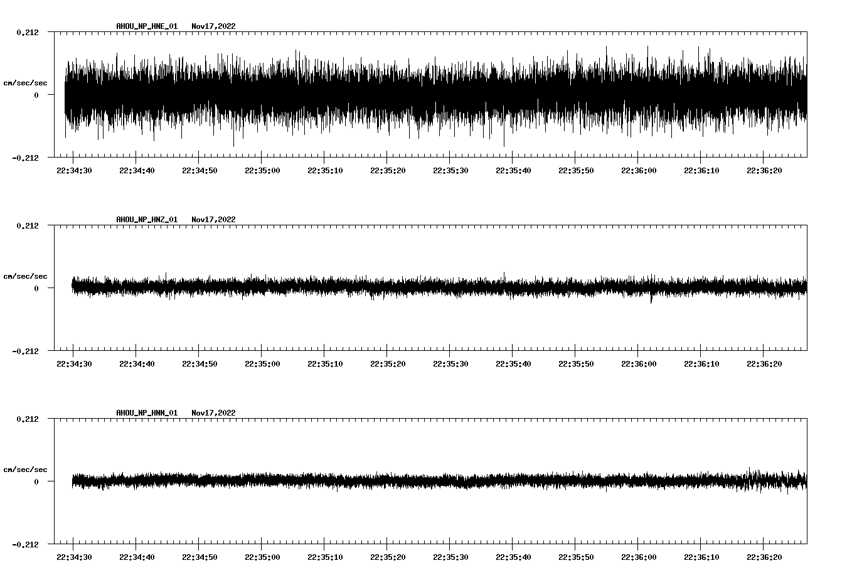Click the Nov17,2022 date above the HNN plot
Viewport: 852px width, 580px height.
(x=214, y=413)
